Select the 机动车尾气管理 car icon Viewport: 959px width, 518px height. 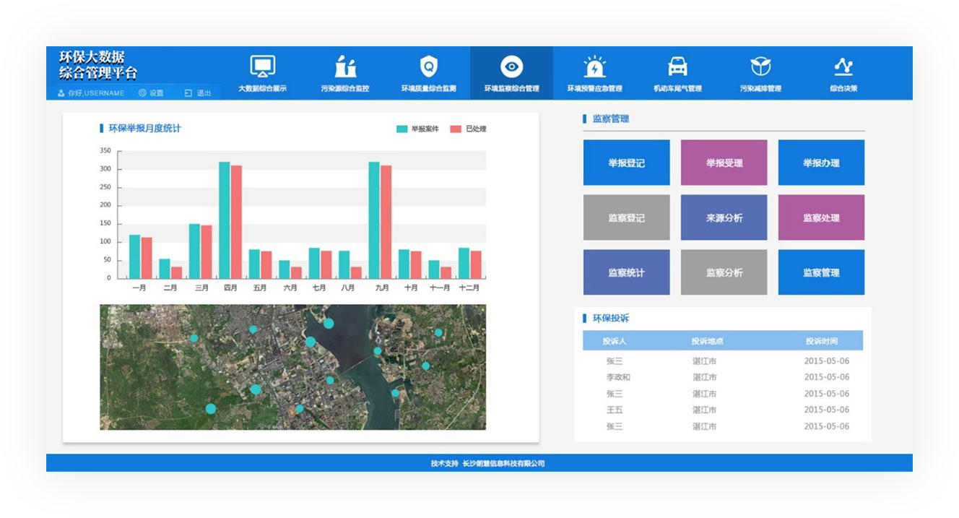tap(677, 67)
